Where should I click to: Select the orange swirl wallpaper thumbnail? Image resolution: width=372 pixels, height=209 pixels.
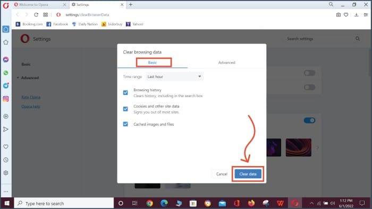coord(299,147)
